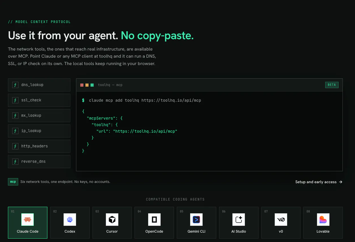
Task: Choose the OpenCode agent label
Action: 154,231
